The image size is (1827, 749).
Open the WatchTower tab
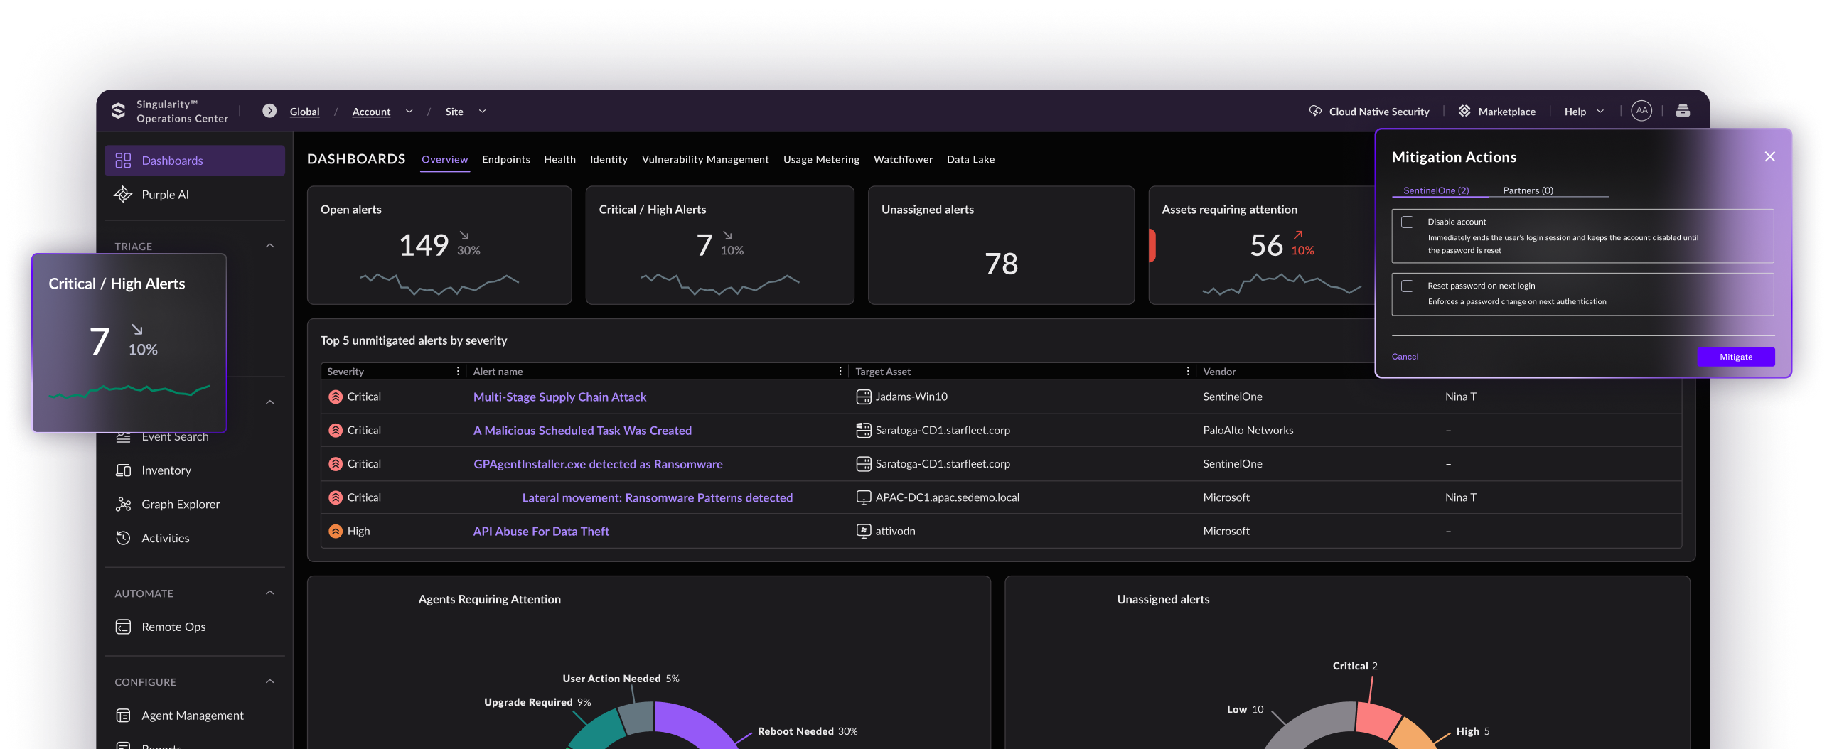click(x=903, y=159)
